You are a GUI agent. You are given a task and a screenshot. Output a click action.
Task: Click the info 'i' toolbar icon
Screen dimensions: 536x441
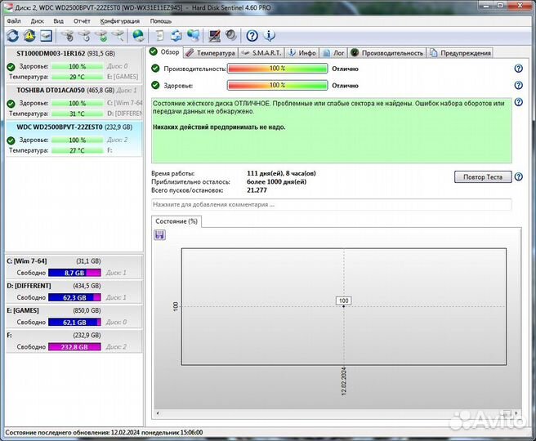[270, 36]
